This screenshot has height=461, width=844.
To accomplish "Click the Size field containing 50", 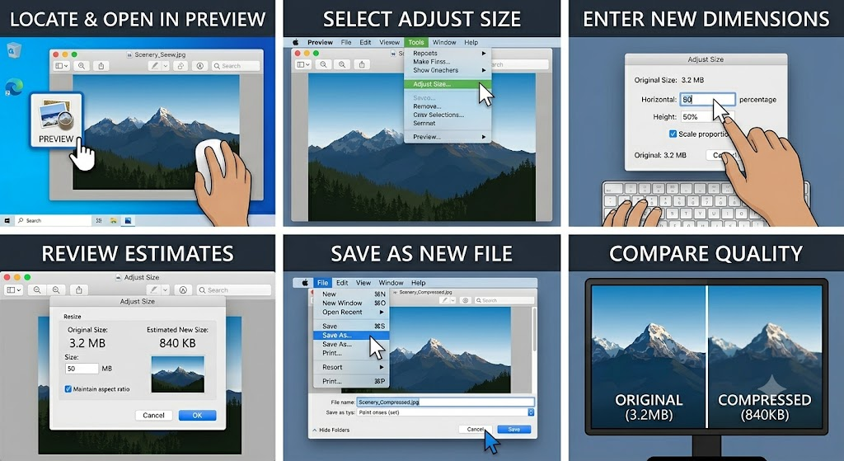I will click(82, 369).
